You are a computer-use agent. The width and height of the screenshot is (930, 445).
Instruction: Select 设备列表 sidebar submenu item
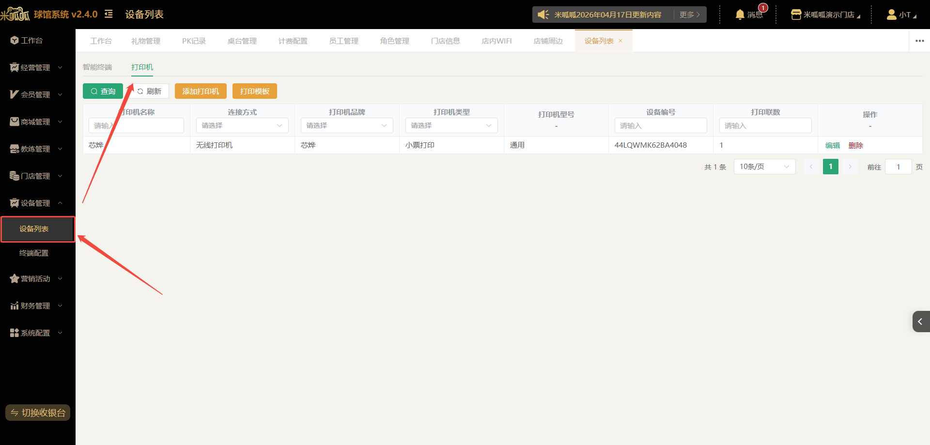pos(37,229)
